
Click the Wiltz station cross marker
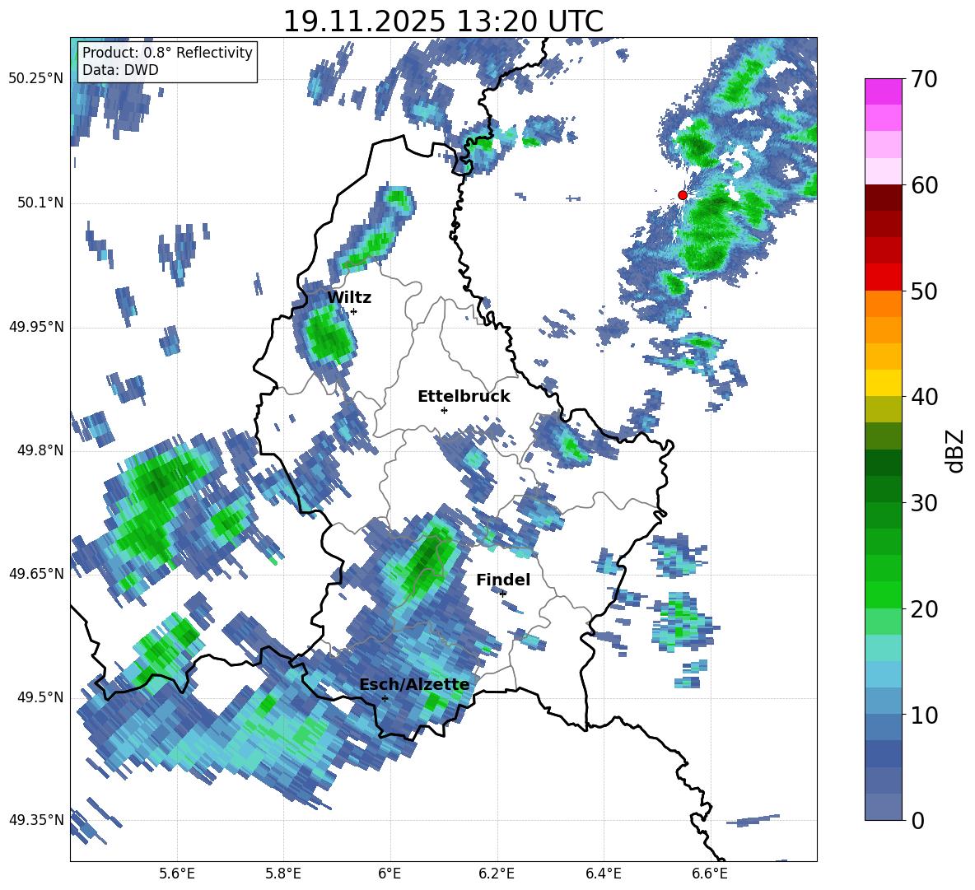point(353,311)
